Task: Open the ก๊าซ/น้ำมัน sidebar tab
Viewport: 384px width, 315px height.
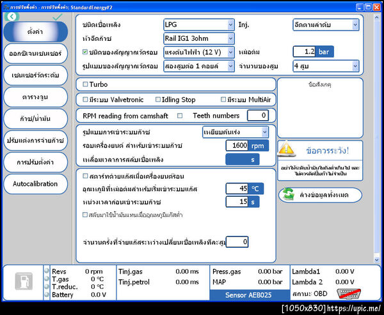Action: click(35, 119)
